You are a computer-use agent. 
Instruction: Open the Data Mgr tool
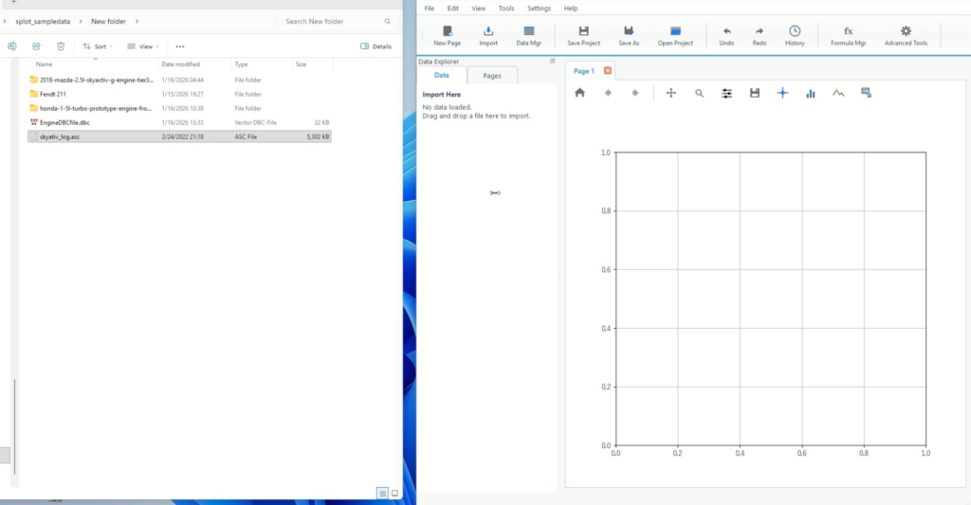point(528,35)
